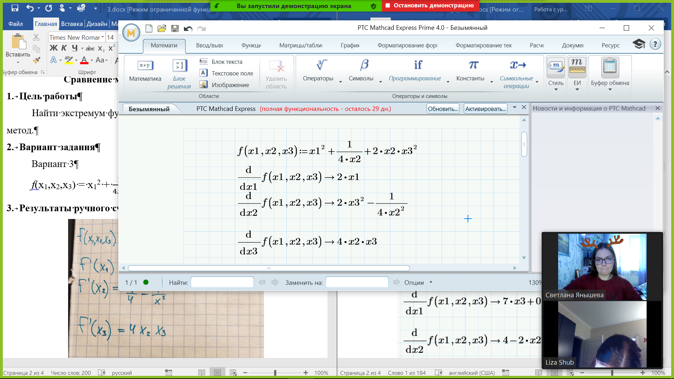This screenshot has width=674, height=379.
Task: Click the Image (Изображение) insert icon
Action: (x=203, y=85)
